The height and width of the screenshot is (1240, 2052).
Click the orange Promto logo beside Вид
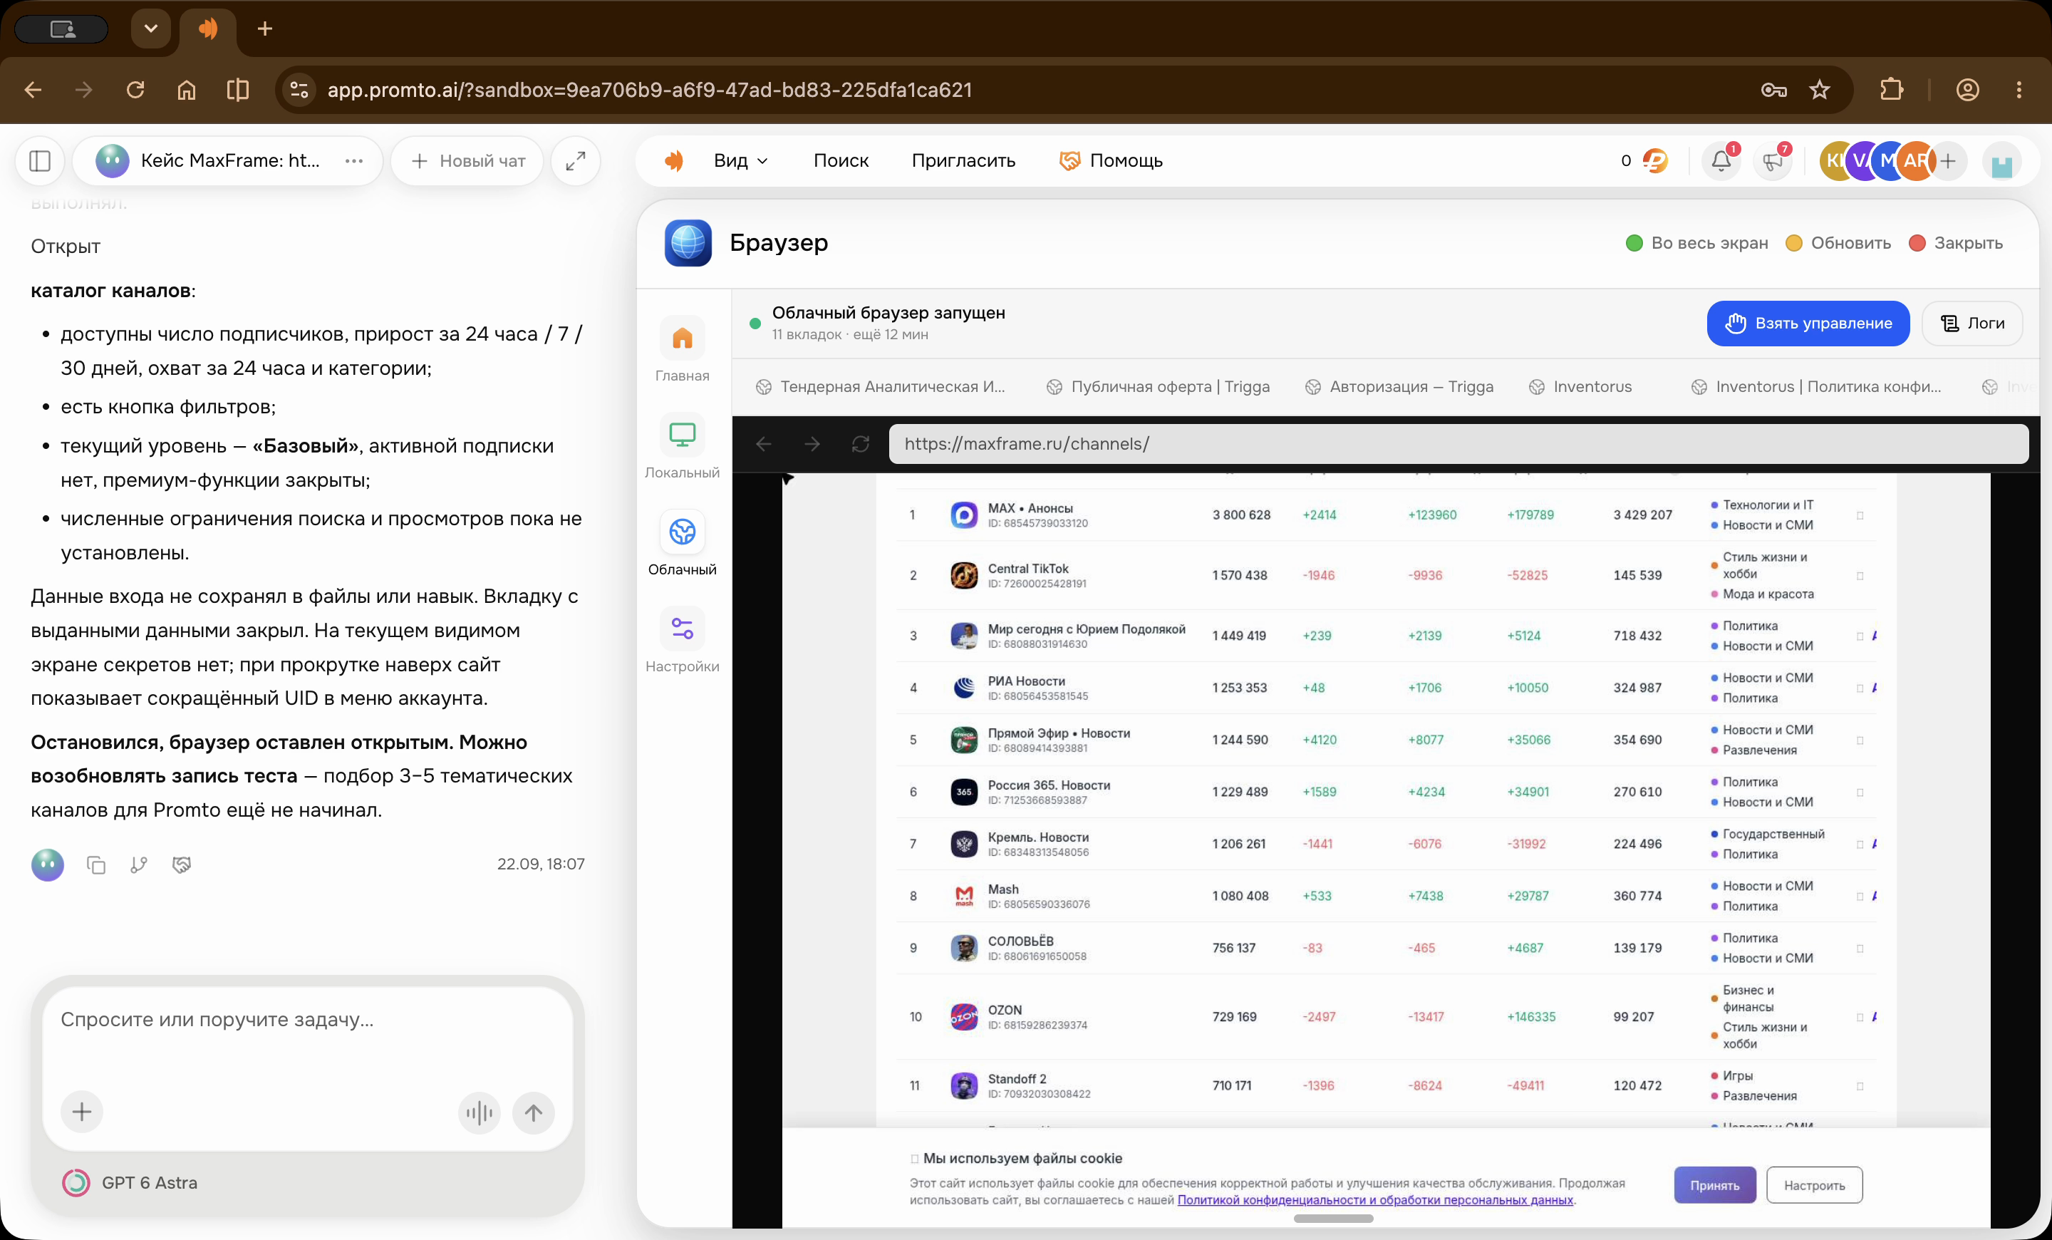tap(674, 161)
